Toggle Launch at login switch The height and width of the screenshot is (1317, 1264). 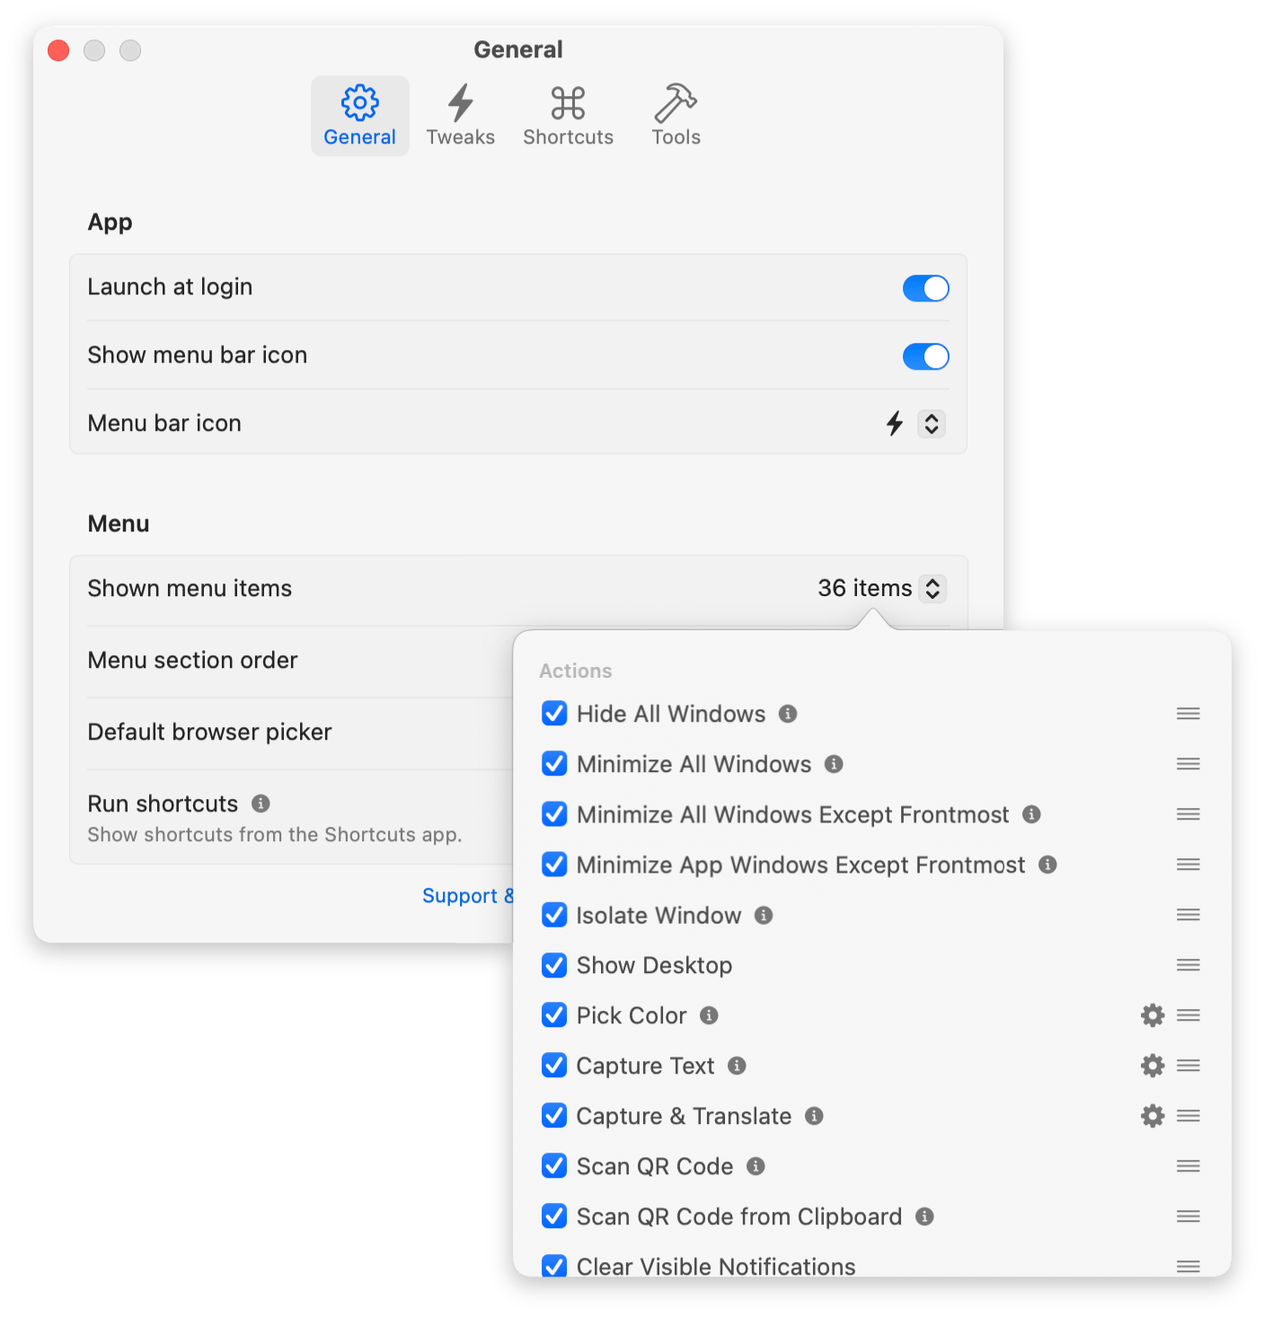pyautogui.click(x=925, y=288)
